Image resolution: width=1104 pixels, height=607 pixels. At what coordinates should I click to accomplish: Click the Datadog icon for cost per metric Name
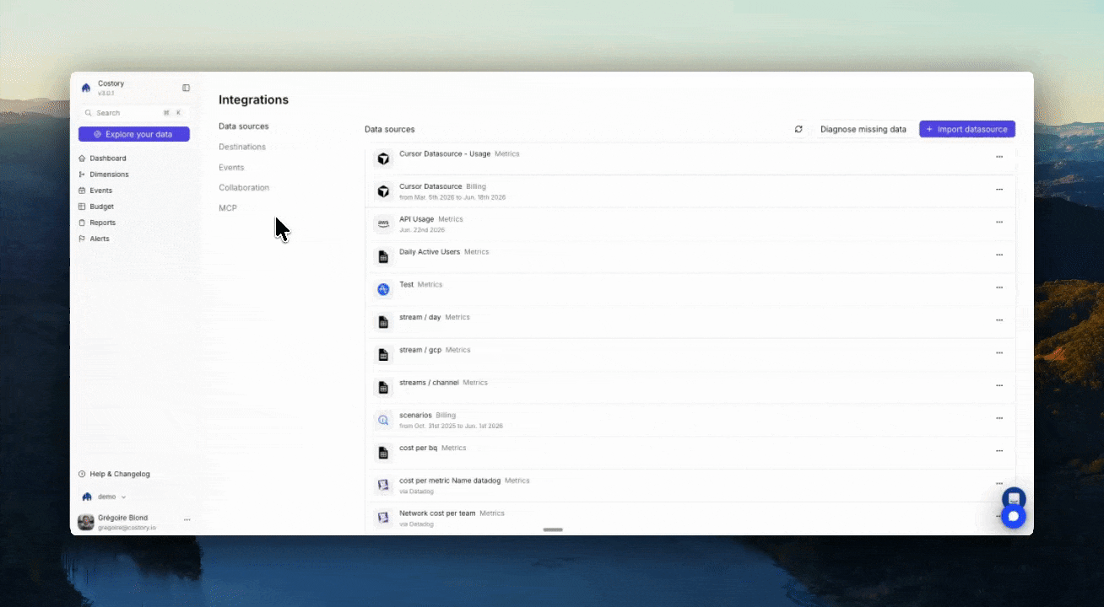(383, 485)
